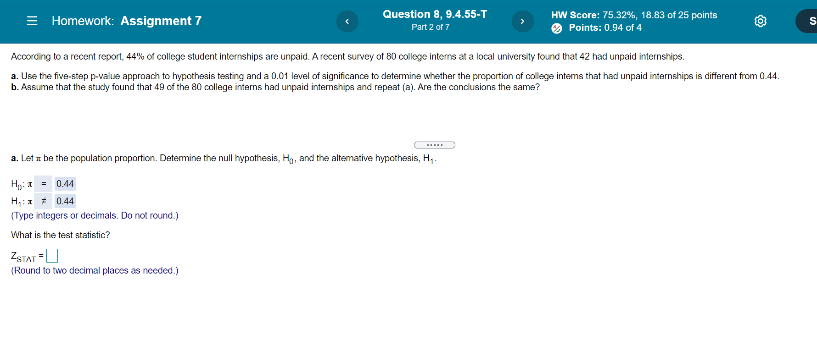Collapse the question panel via dotted divider handle
This screenshot has width=817, height=340.
(434, 145)
